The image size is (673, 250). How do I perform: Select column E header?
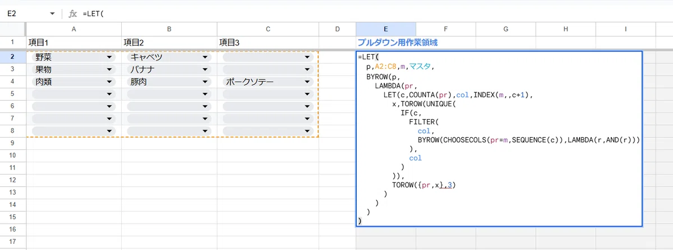pos(386,29)
